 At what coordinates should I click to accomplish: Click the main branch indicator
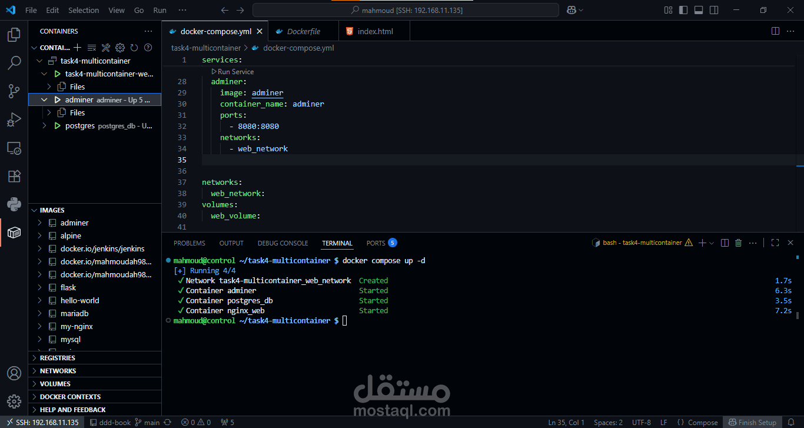click(x=147, y=422)
